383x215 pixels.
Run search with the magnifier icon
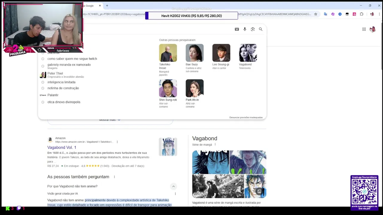point(261,29)
